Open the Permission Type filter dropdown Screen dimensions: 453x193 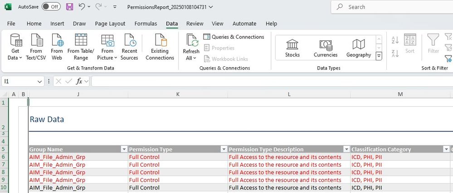click(x=224, y=149)
